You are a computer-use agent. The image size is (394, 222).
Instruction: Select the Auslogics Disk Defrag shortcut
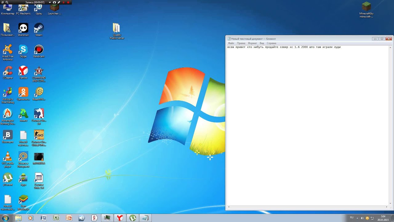pyautogui.click(x=8, y=95)
